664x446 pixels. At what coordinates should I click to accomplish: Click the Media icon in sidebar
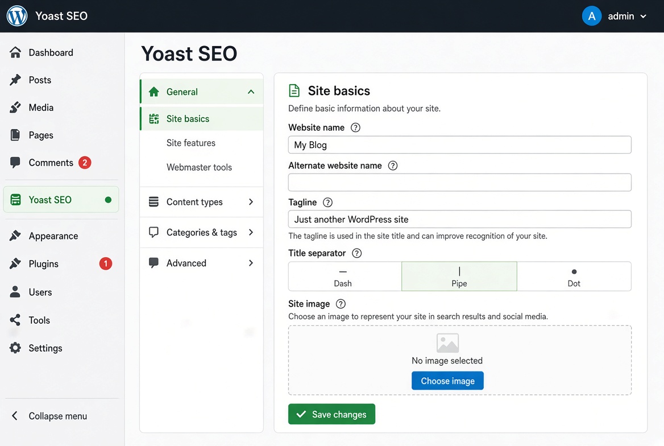coord(15,108)
